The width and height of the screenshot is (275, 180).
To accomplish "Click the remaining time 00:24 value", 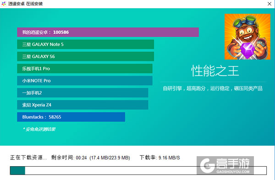I will click(81, 158).
